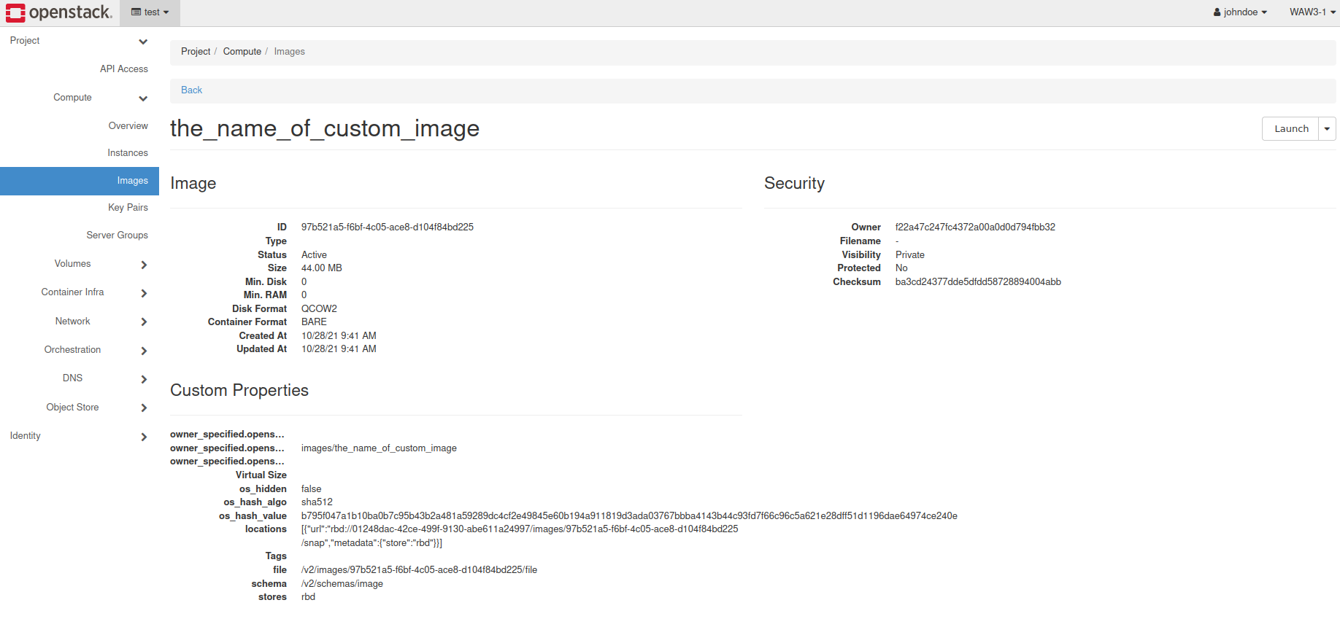Viewport: 1340px width, 627px height.
Task: Expand the Identity section
Action: (80, 436)
